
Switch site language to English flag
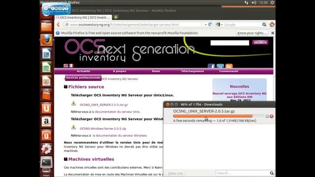pyautogui.click(x=65, y=65)
